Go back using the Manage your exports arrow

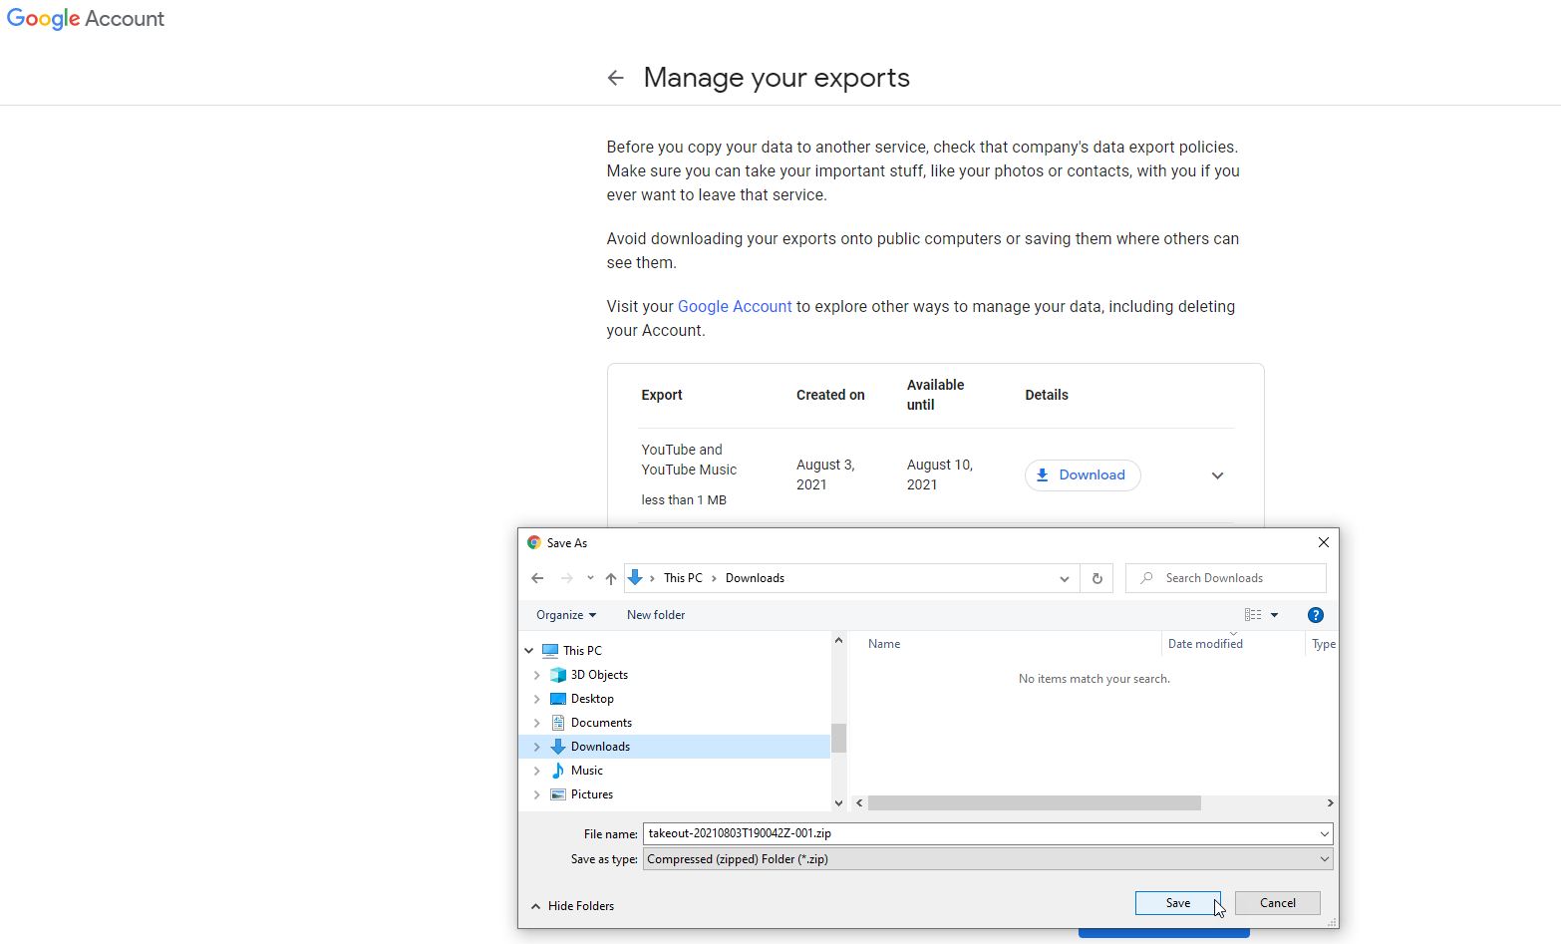[x=616, y=78]
